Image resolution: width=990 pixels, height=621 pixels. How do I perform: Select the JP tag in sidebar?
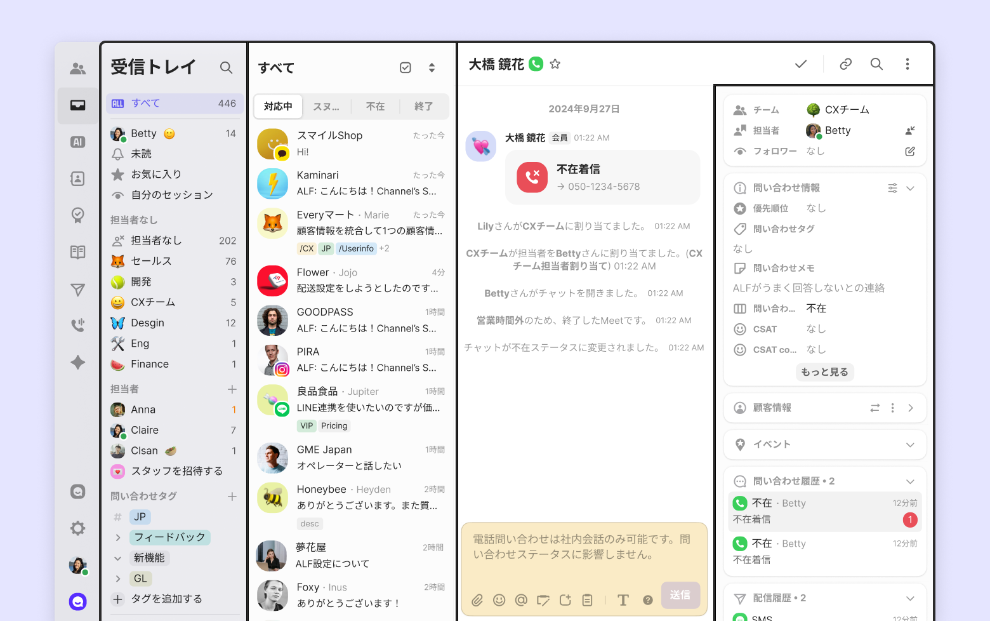click(x=140, y=517)
